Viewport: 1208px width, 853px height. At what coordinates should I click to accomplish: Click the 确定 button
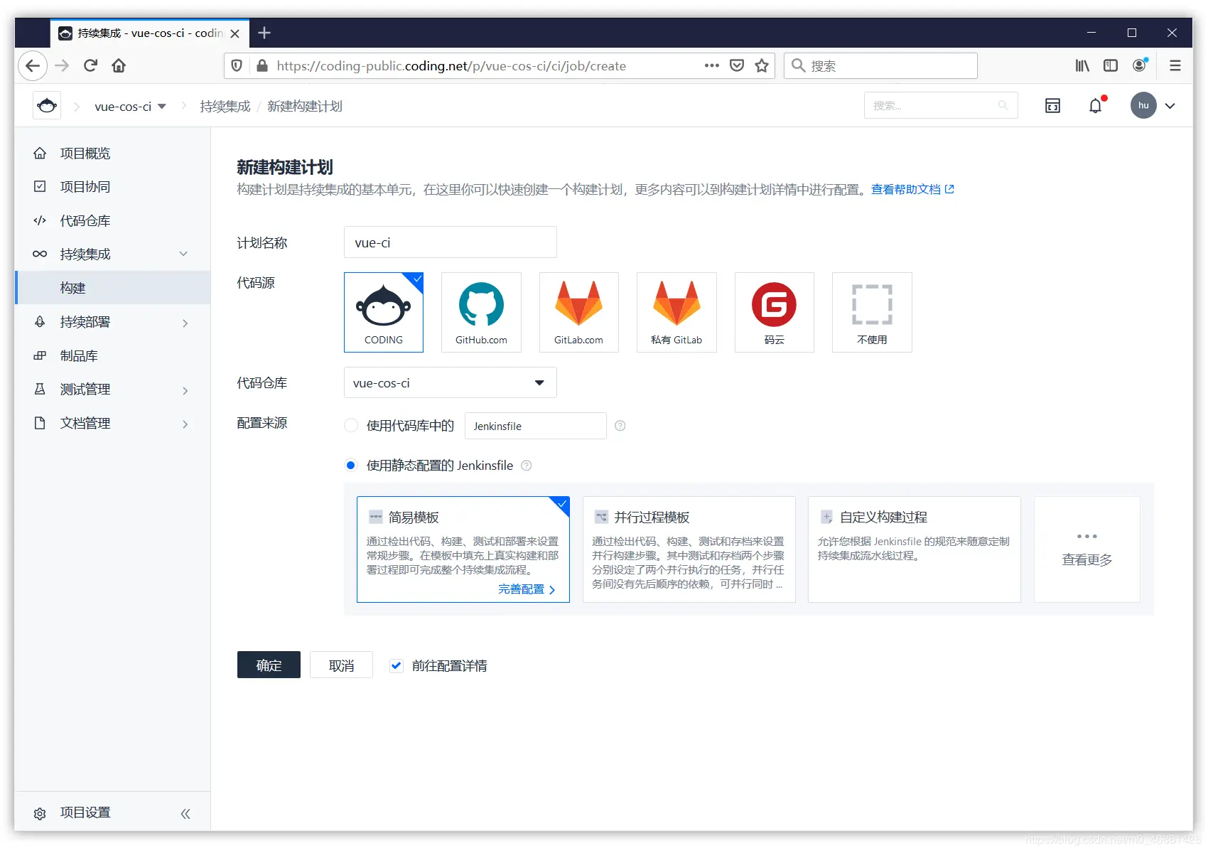pyautogui.click(x=269, y=665)
